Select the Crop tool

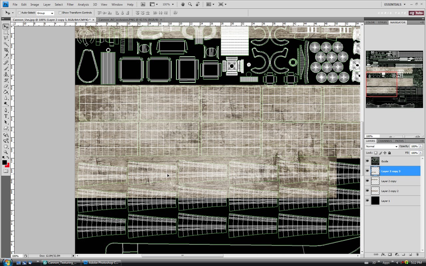coord(6,50)
